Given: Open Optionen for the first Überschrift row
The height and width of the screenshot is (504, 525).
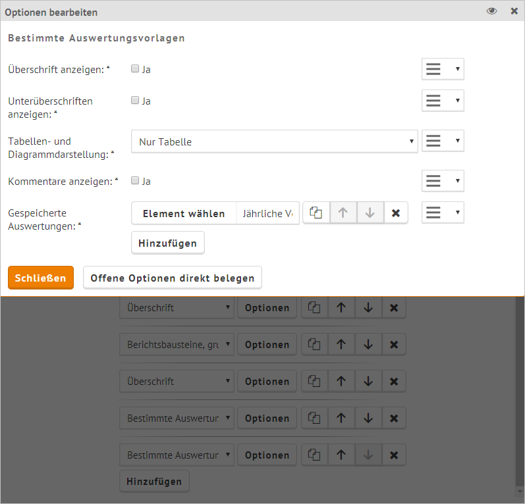Looking at the screenshot, I should (267, 307).
